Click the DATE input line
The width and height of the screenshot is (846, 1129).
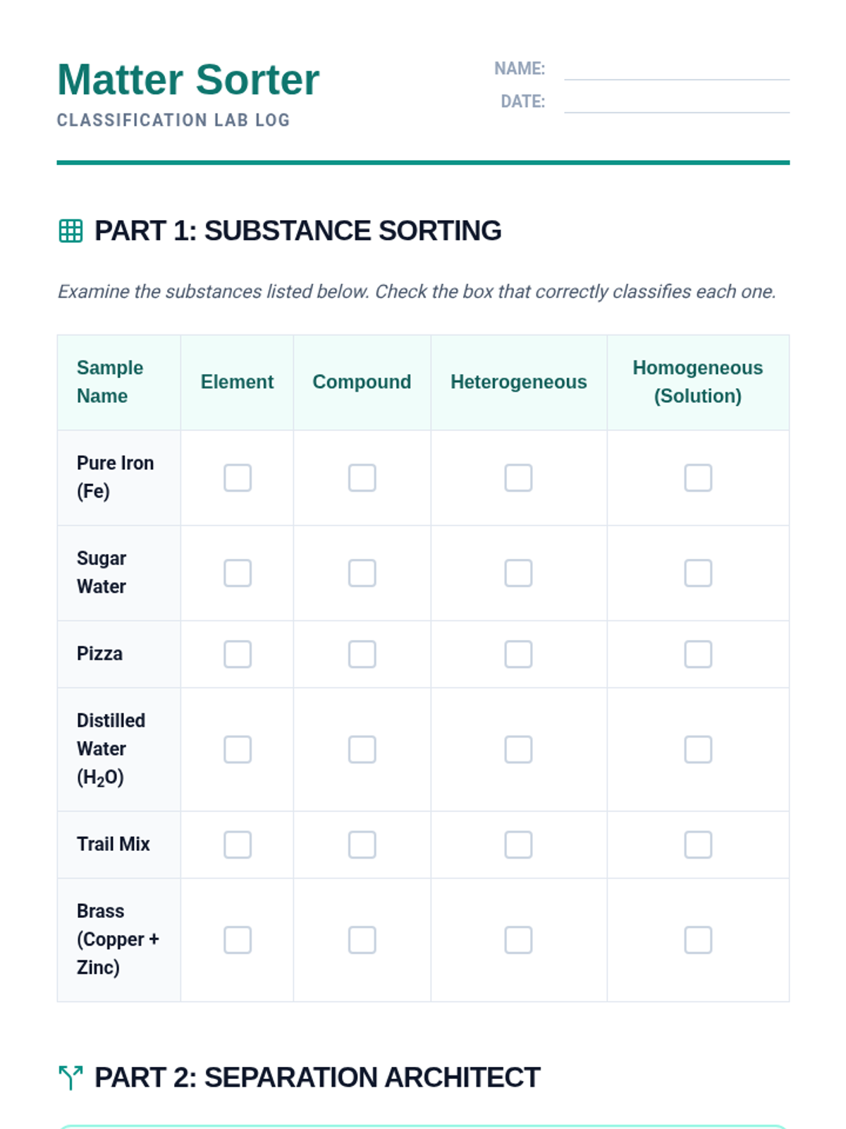(x=676, y=102)
